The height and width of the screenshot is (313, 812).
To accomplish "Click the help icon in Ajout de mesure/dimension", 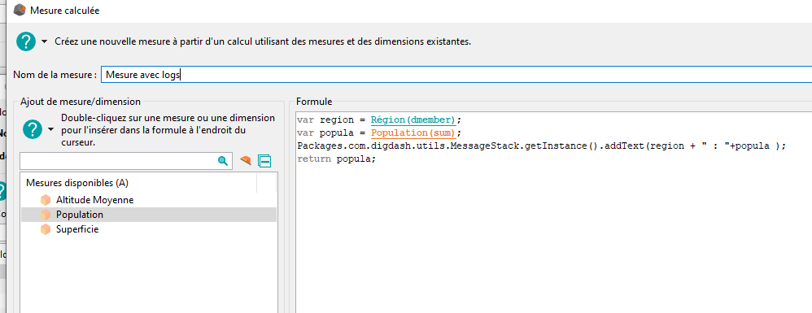I will click(x=33, y=128).
